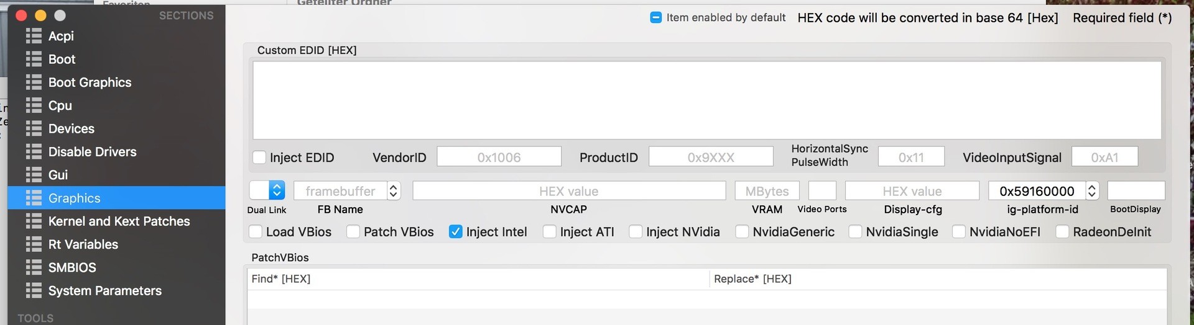Click the list icon next to Gui
The height and width of the screenshot is (325, 1194).
(x=34, y=175)
